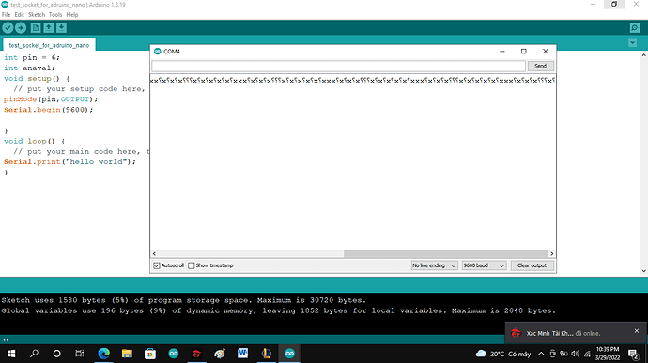Image resolution: width=648 pixels, height=363 pixels.
Task: Open Garena from the taskbar
Action: coord(196,354)
